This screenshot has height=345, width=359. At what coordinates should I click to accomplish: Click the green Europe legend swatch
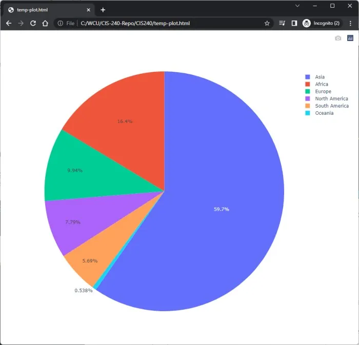point(308,91)
